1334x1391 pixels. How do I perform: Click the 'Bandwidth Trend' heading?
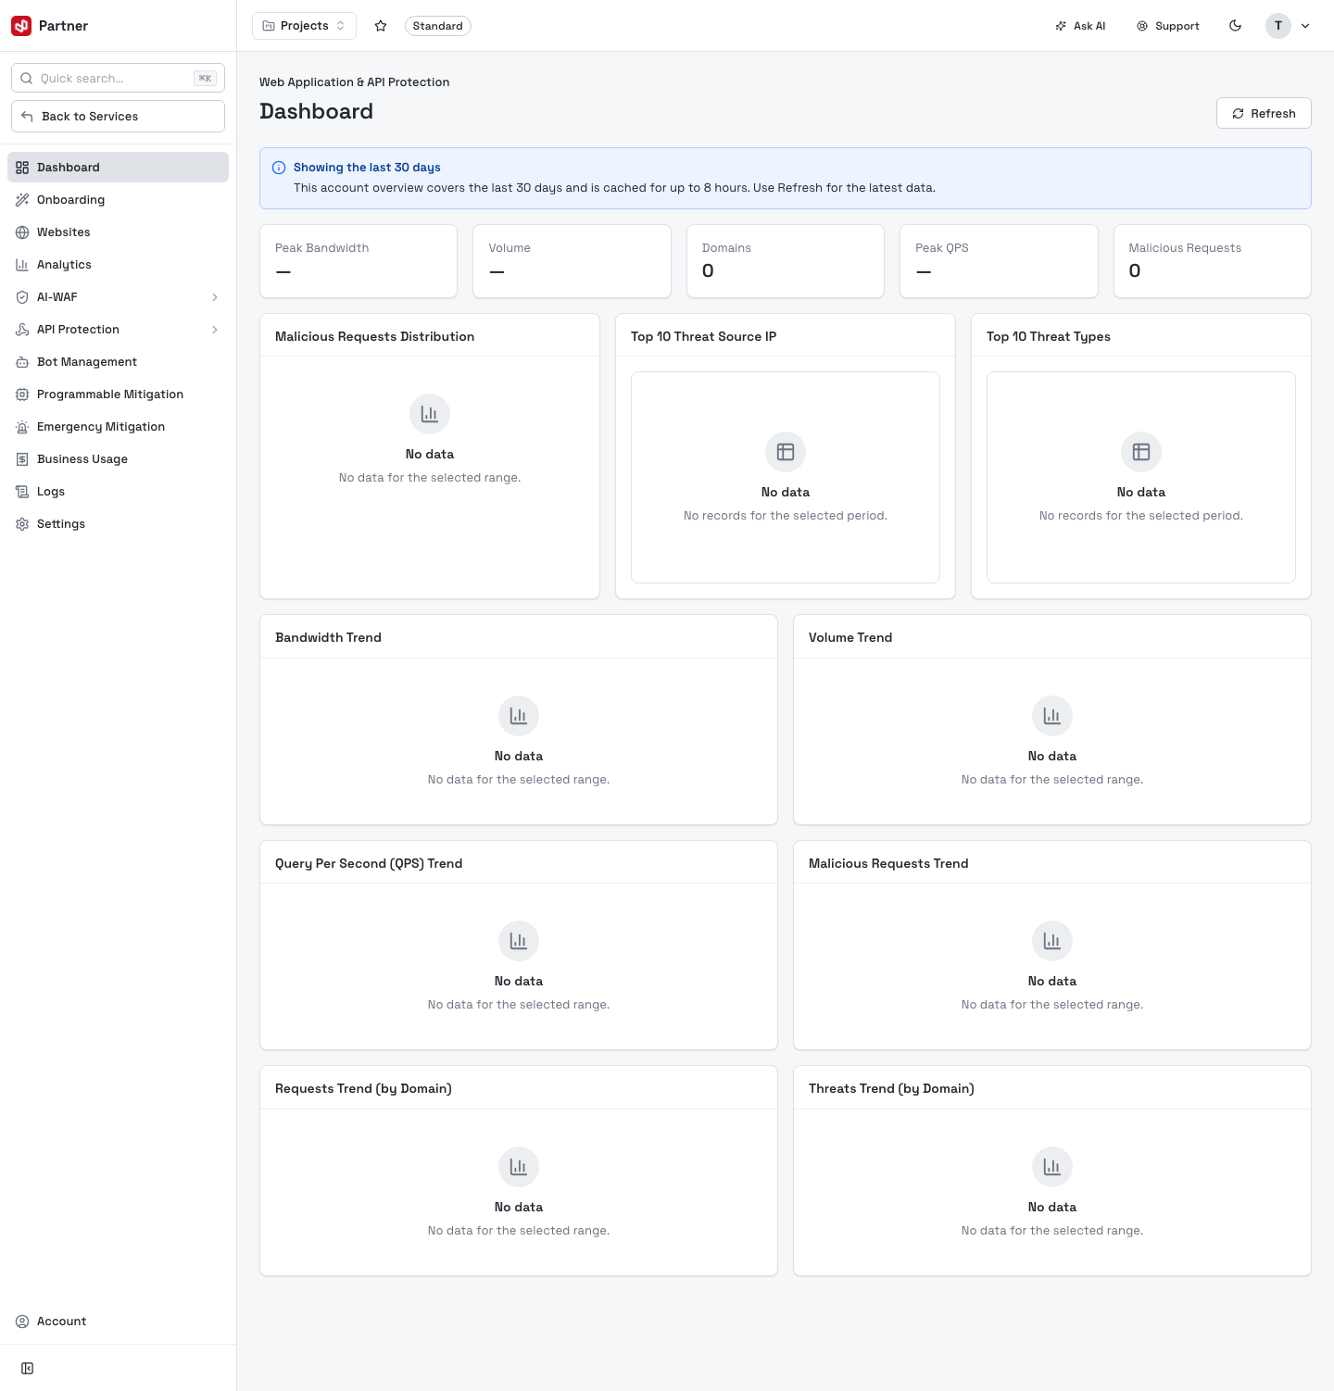pyautogui.click(x=328, y=637)
